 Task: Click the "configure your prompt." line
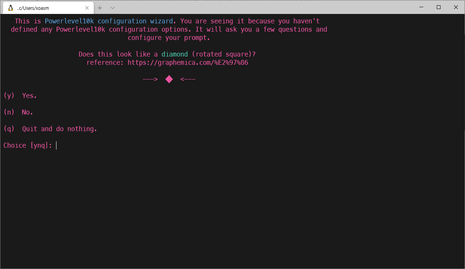[x=169, y=38]
